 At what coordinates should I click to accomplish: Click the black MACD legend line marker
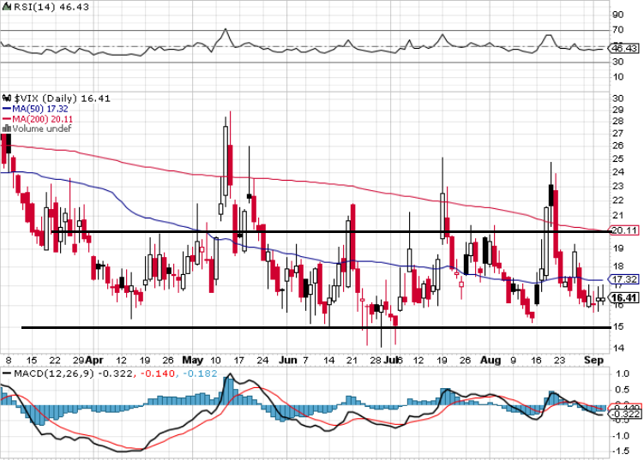(x=6, y=375)
